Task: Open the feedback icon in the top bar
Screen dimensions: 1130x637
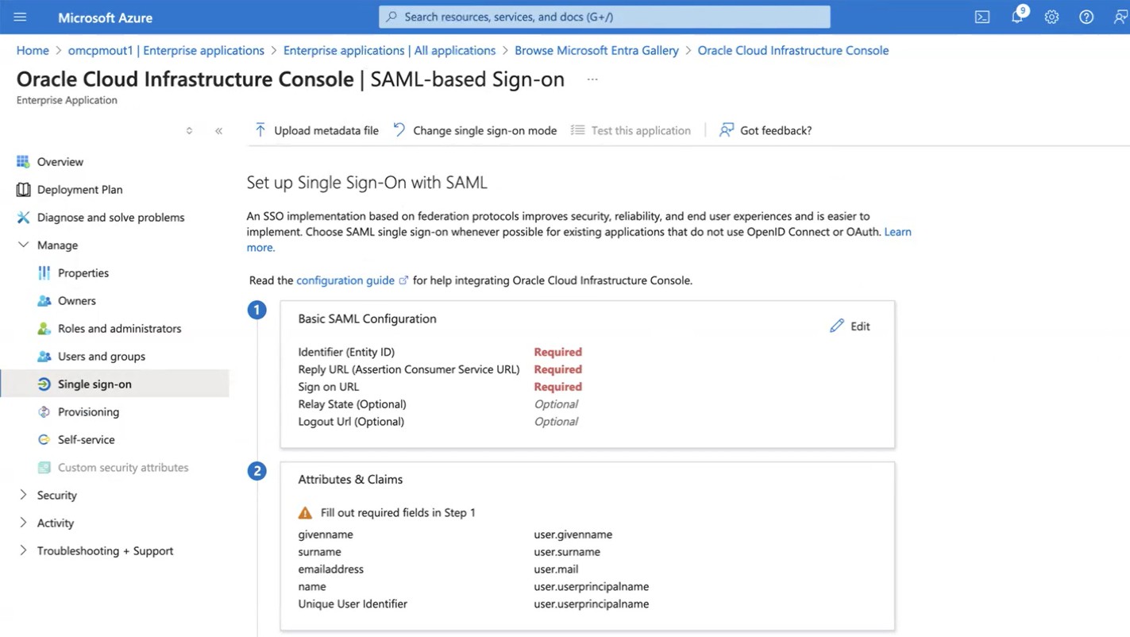Action: [x=1120, y=17]
